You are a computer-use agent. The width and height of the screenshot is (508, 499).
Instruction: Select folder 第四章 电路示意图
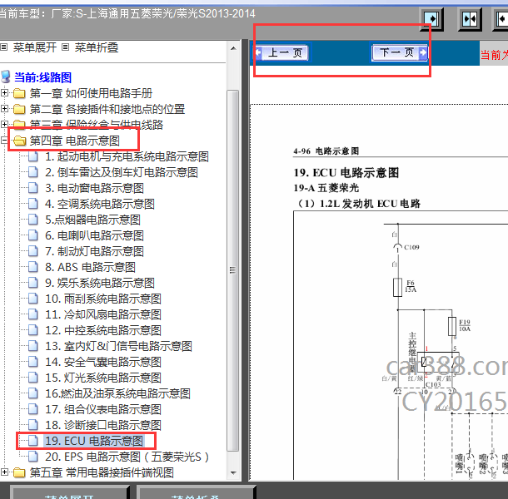(75, 141)
